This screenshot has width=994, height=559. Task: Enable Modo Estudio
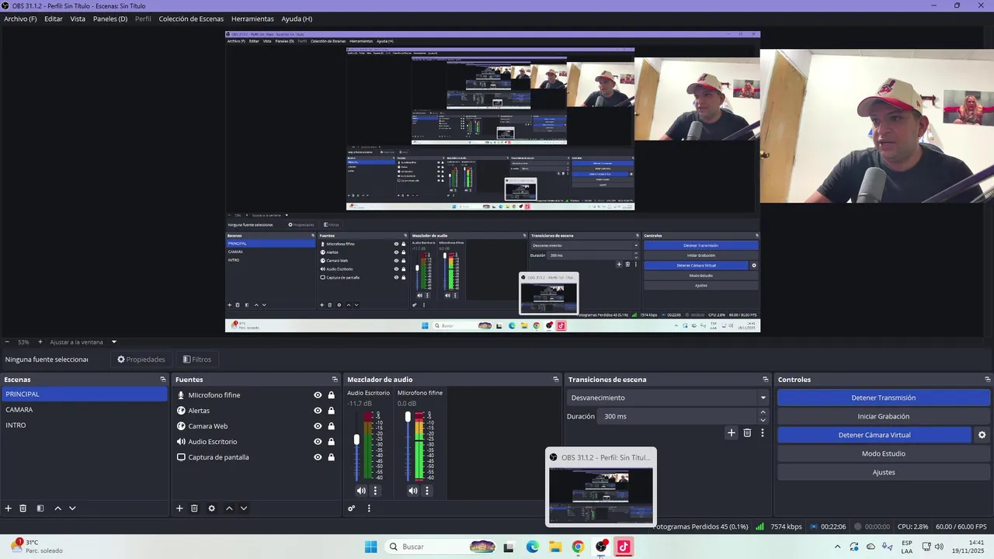(x=884, y=453)
